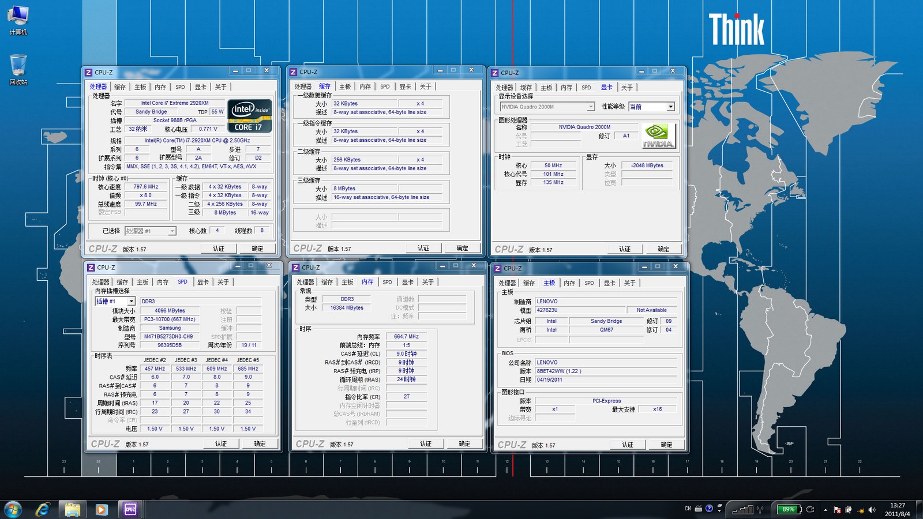Click the core speed value 797.6 MHz

pyautogui.click(x=146, y=187)
